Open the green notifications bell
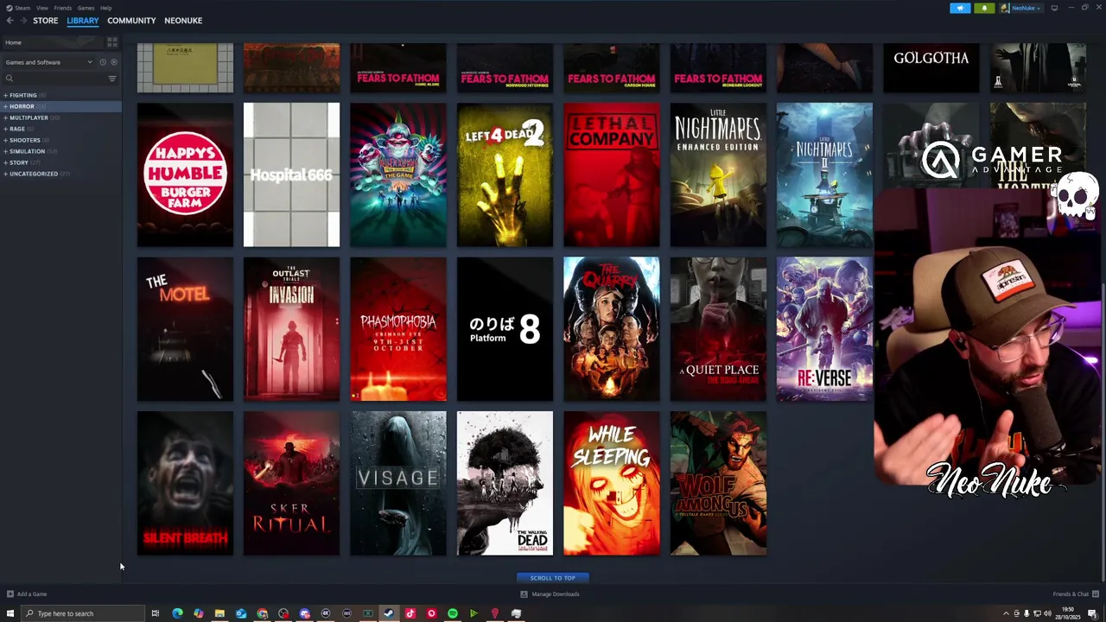The width and height of the screenshot is (1106, 622). [x=984, y=8]
